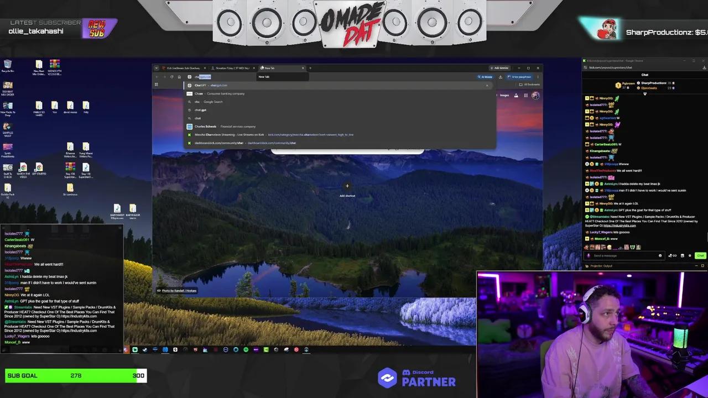Open the Spotify icon in the taskbar
Viewport: 708px width, 398px height.
tap(246, 349)
